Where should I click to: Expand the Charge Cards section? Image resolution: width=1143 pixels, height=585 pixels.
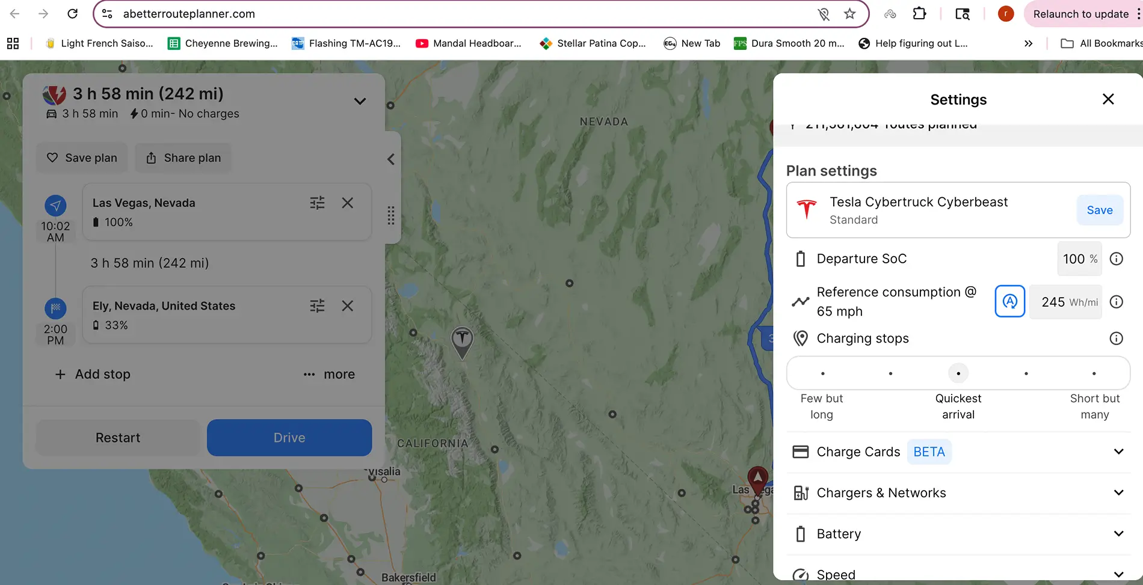tap(958, 452)
